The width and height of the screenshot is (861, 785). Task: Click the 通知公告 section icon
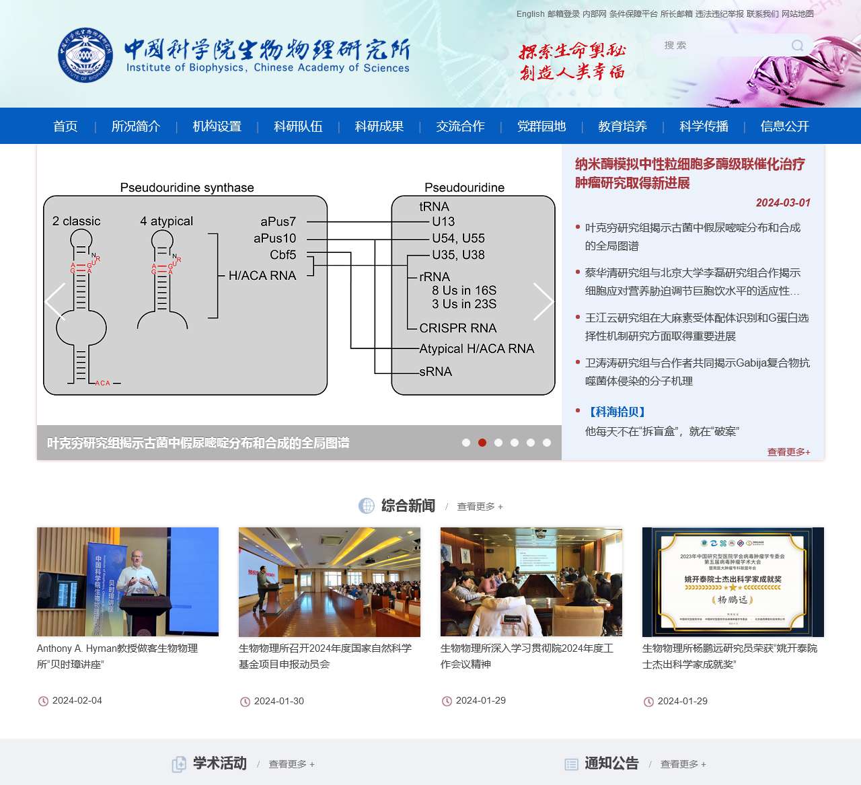(571, 764)
